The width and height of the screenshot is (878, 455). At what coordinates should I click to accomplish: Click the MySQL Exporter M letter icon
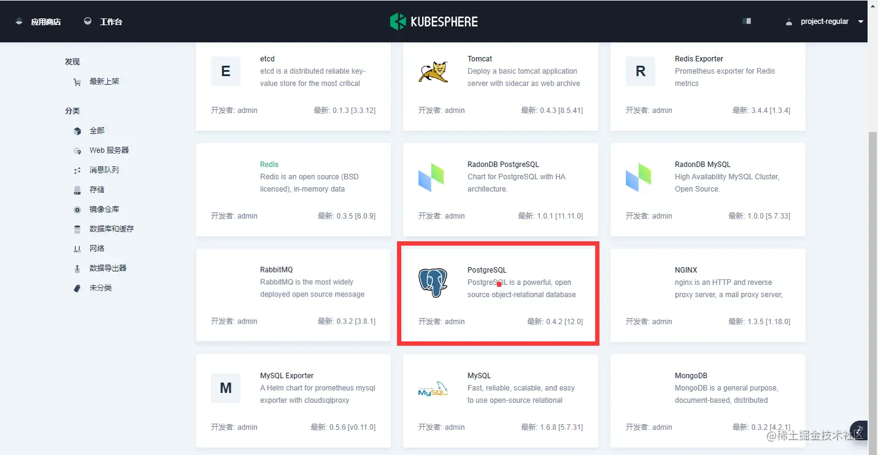tap(226, 388)
